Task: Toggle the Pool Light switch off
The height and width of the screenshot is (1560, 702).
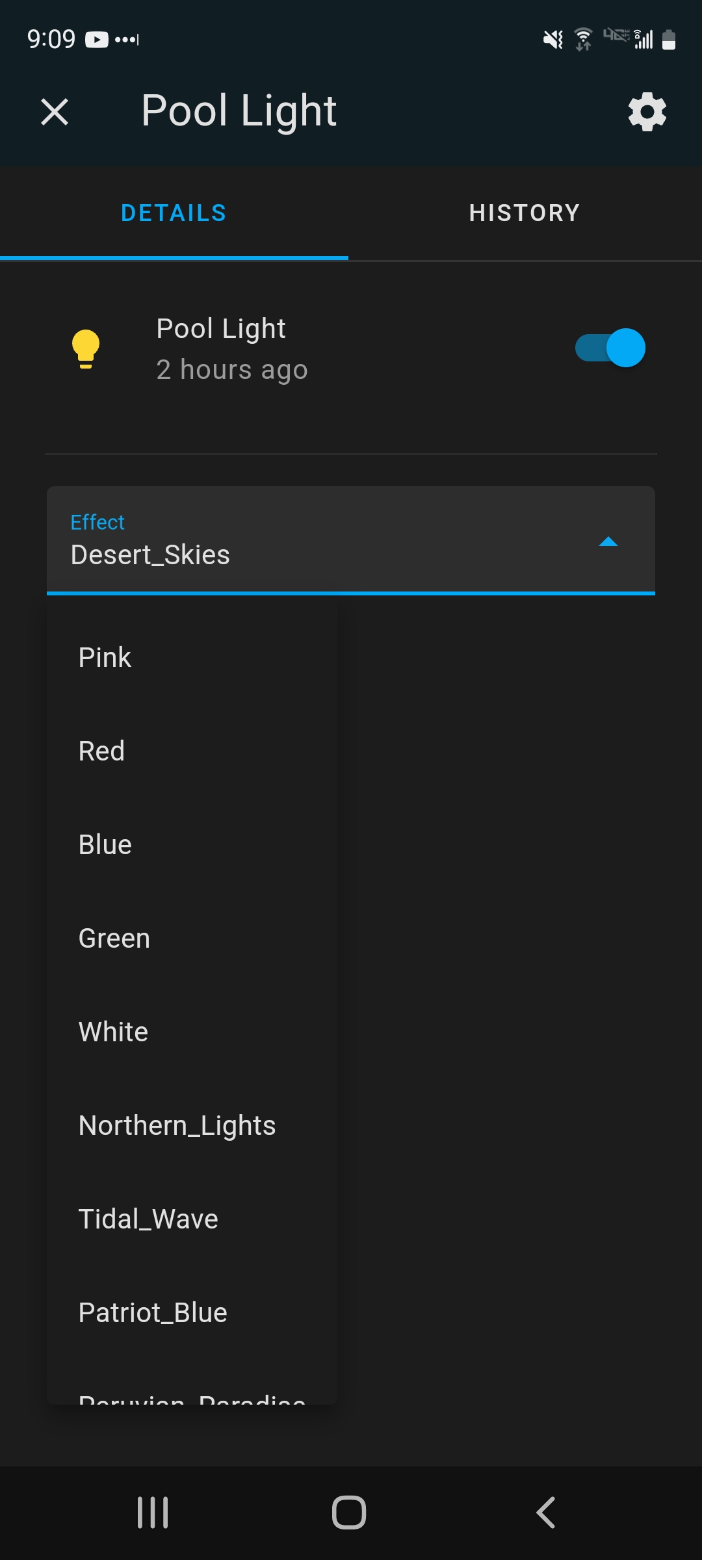Action: (x=610, y=348)
